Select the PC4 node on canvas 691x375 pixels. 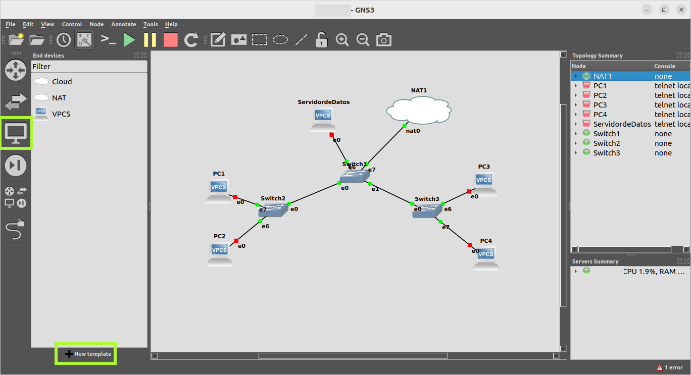coord(486,258)
